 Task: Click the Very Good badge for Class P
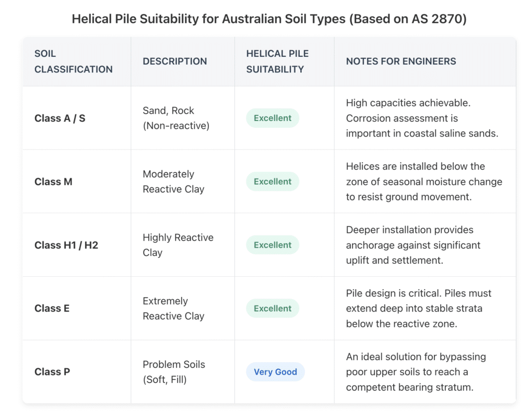[275, 372]
